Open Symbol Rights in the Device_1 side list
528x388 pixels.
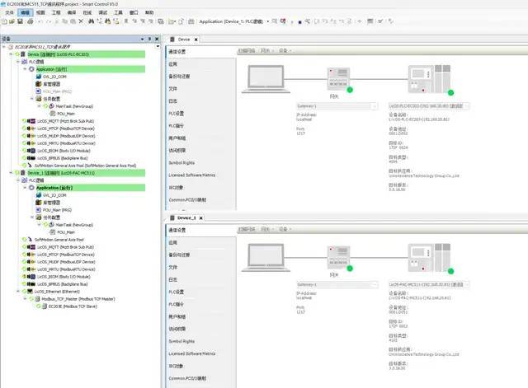(x=184, y=339)
